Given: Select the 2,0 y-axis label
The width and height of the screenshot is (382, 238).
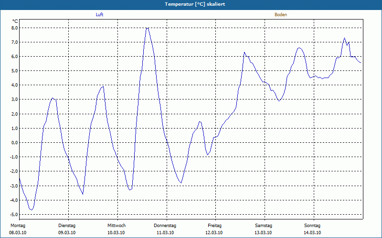Looking at the screenshot, I should pyautogui.click(x=14, y=114).
